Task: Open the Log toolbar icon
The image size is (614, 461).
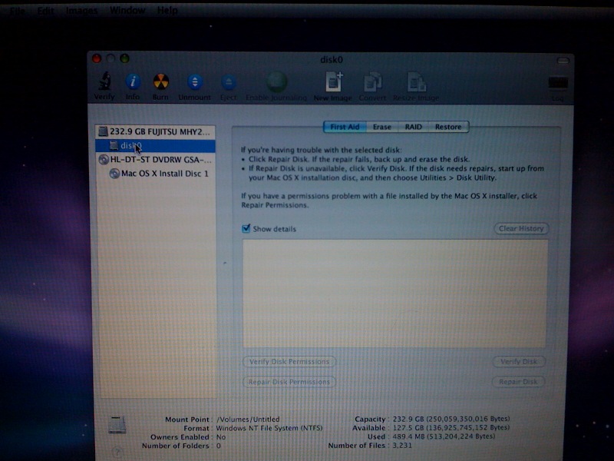Action: [558, 83]
